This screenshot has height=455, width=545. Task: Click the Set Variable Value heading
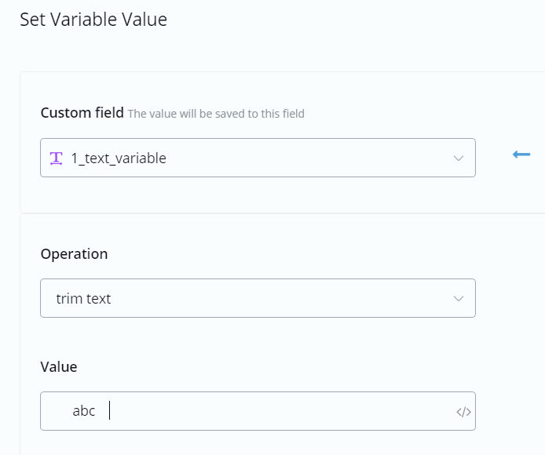93,20
